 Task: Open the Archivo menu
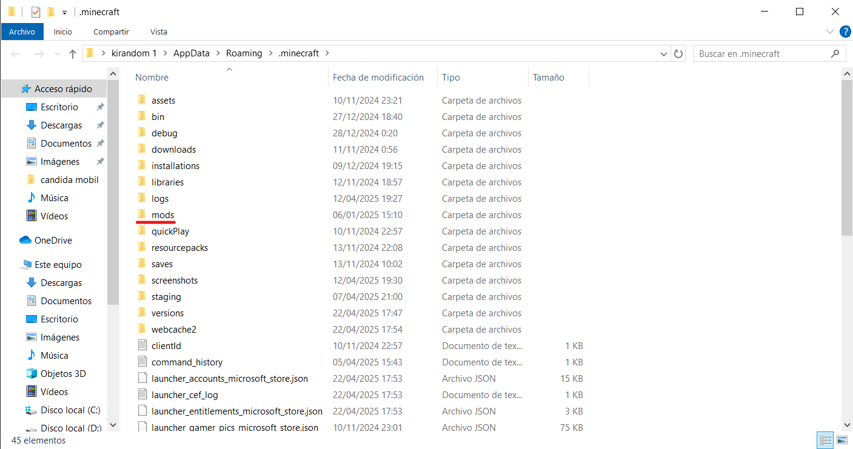22,32
